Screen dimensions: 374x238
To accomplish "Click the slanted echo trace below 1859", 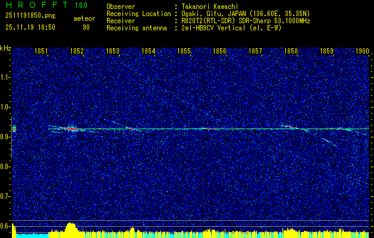I will (x=329, y=142).
